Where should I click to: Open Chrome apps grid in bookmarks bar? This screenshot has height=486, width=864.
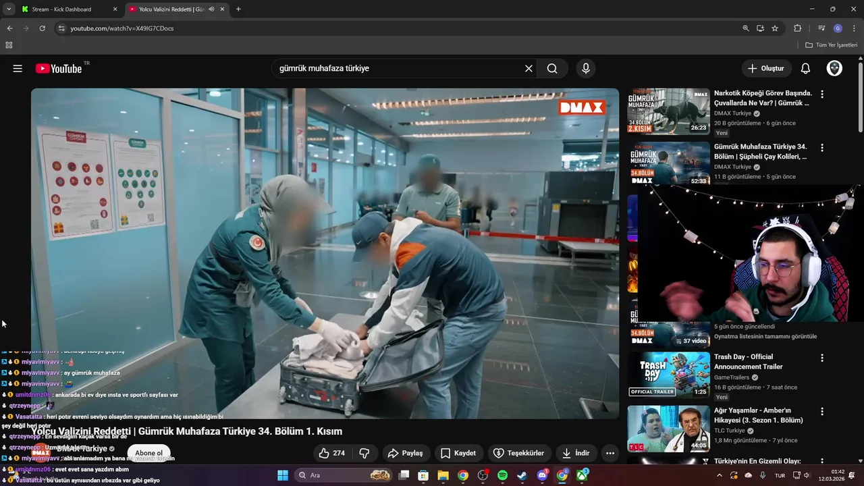[9, 45]
